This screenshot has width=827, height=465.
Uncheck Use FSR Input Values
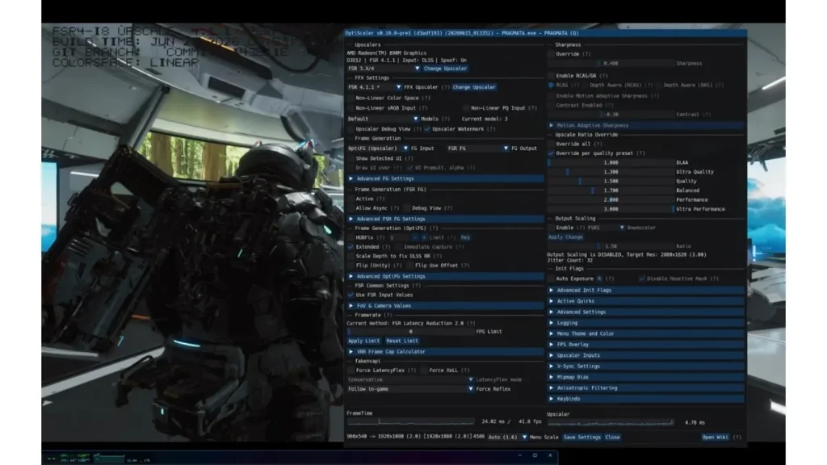[x=351, y=295]
